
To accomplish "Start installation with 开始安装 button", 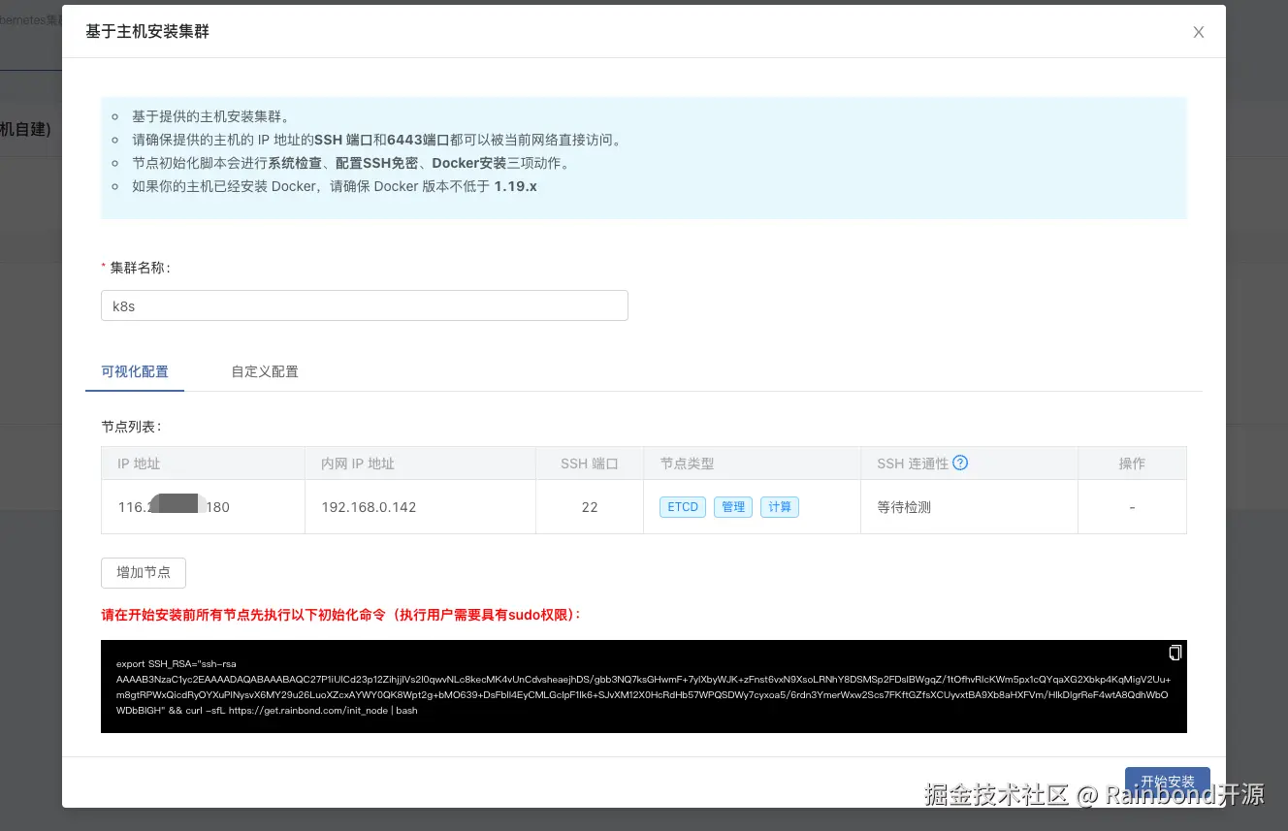I will point(1168,782).
